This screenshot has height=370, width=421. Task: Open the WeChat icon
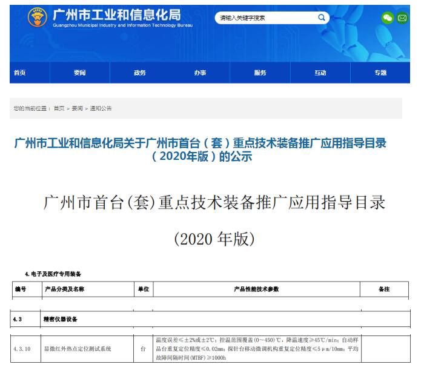[x=388, y=18]
